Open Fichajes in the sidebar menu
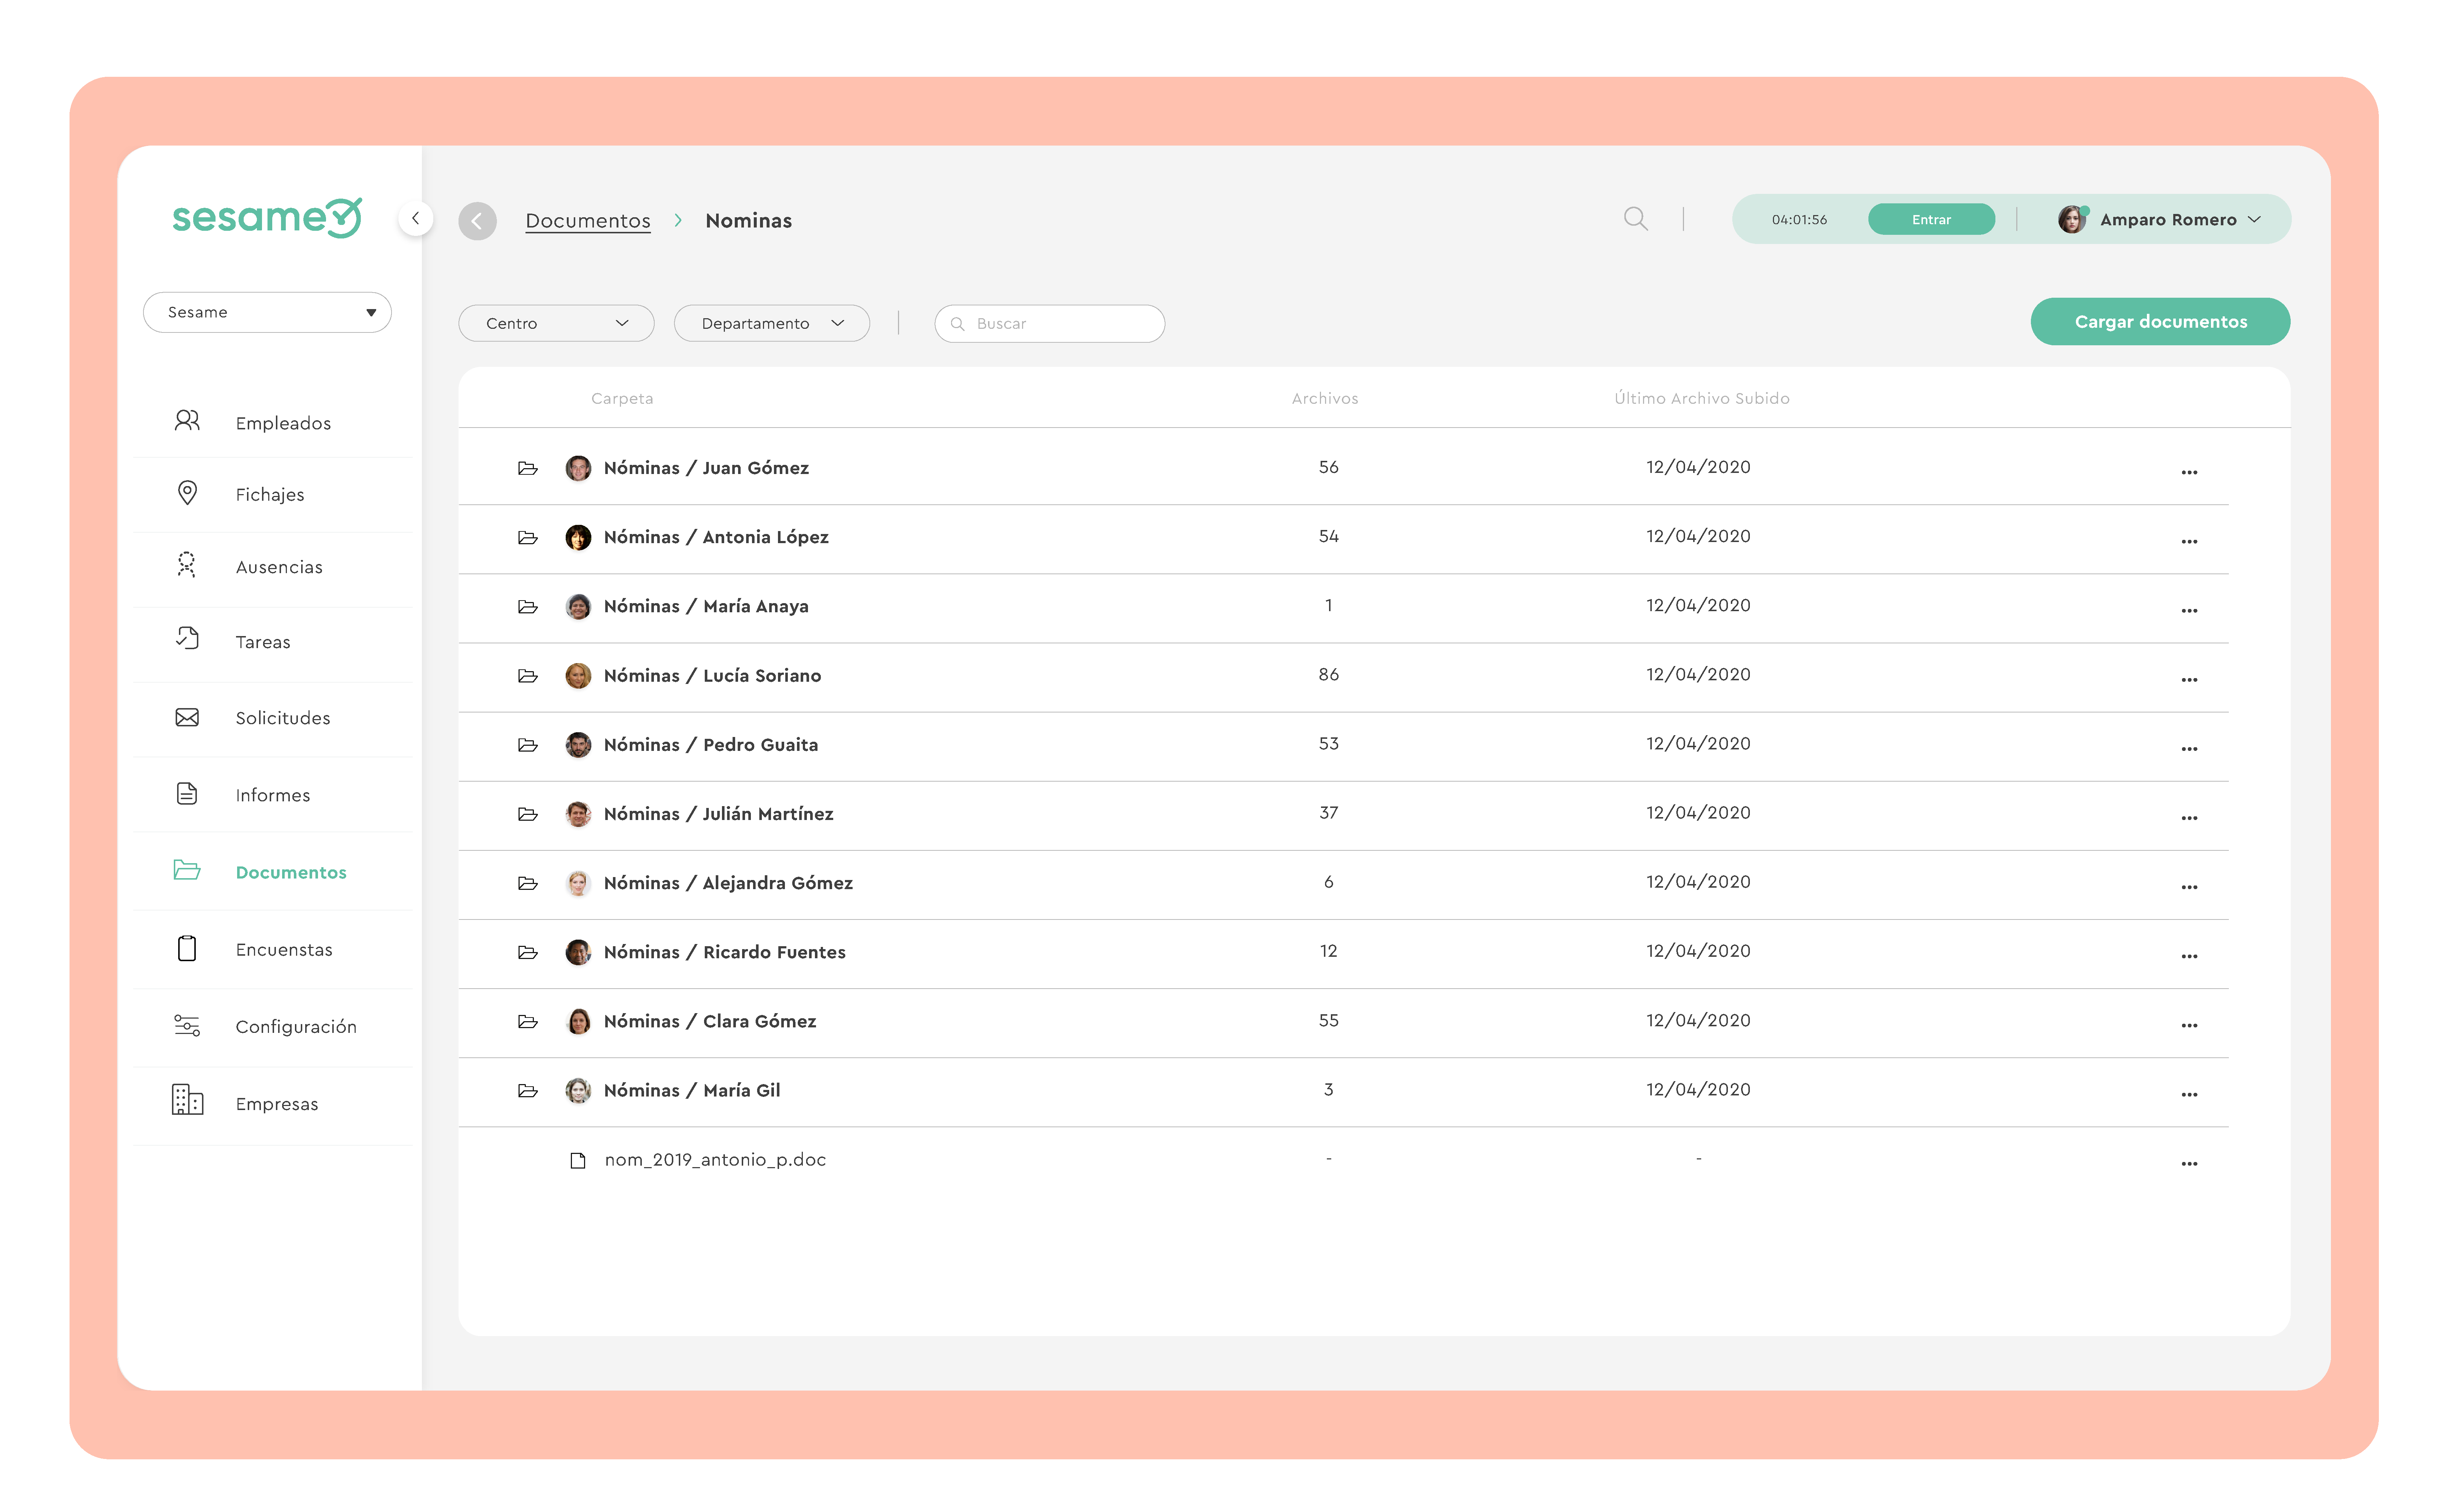This screenshot has height=1512, width=2440. pos(270,494)
